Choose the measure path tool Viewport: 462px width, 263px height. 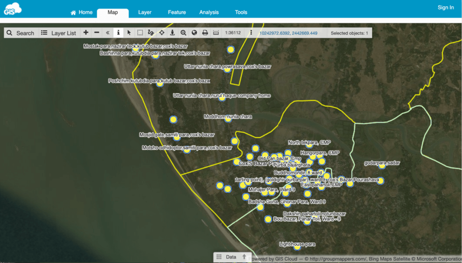point(151,33)
